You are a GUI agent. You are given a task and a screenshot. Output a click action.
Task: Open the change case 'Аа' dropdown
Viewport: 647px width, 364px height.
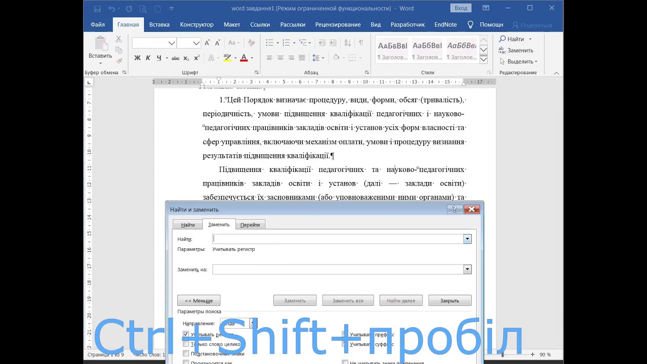pyautogui.click(x=234, y=43)
